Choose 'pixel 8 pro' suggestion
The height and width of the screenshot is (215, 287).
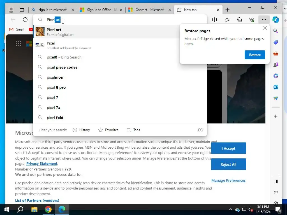120,87
